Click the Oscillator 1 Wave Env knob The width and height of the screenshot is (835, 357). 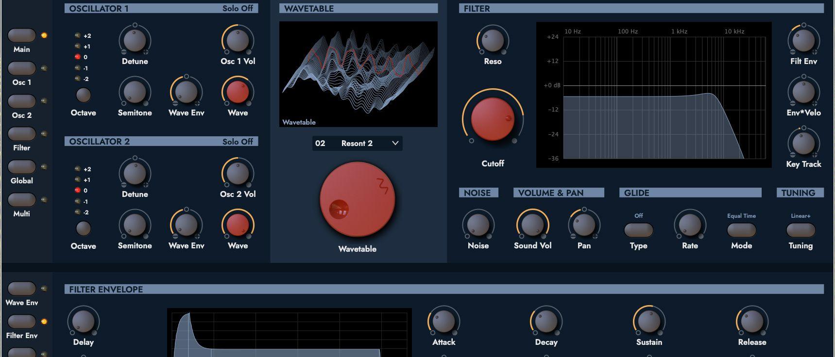tap(186, 92)
